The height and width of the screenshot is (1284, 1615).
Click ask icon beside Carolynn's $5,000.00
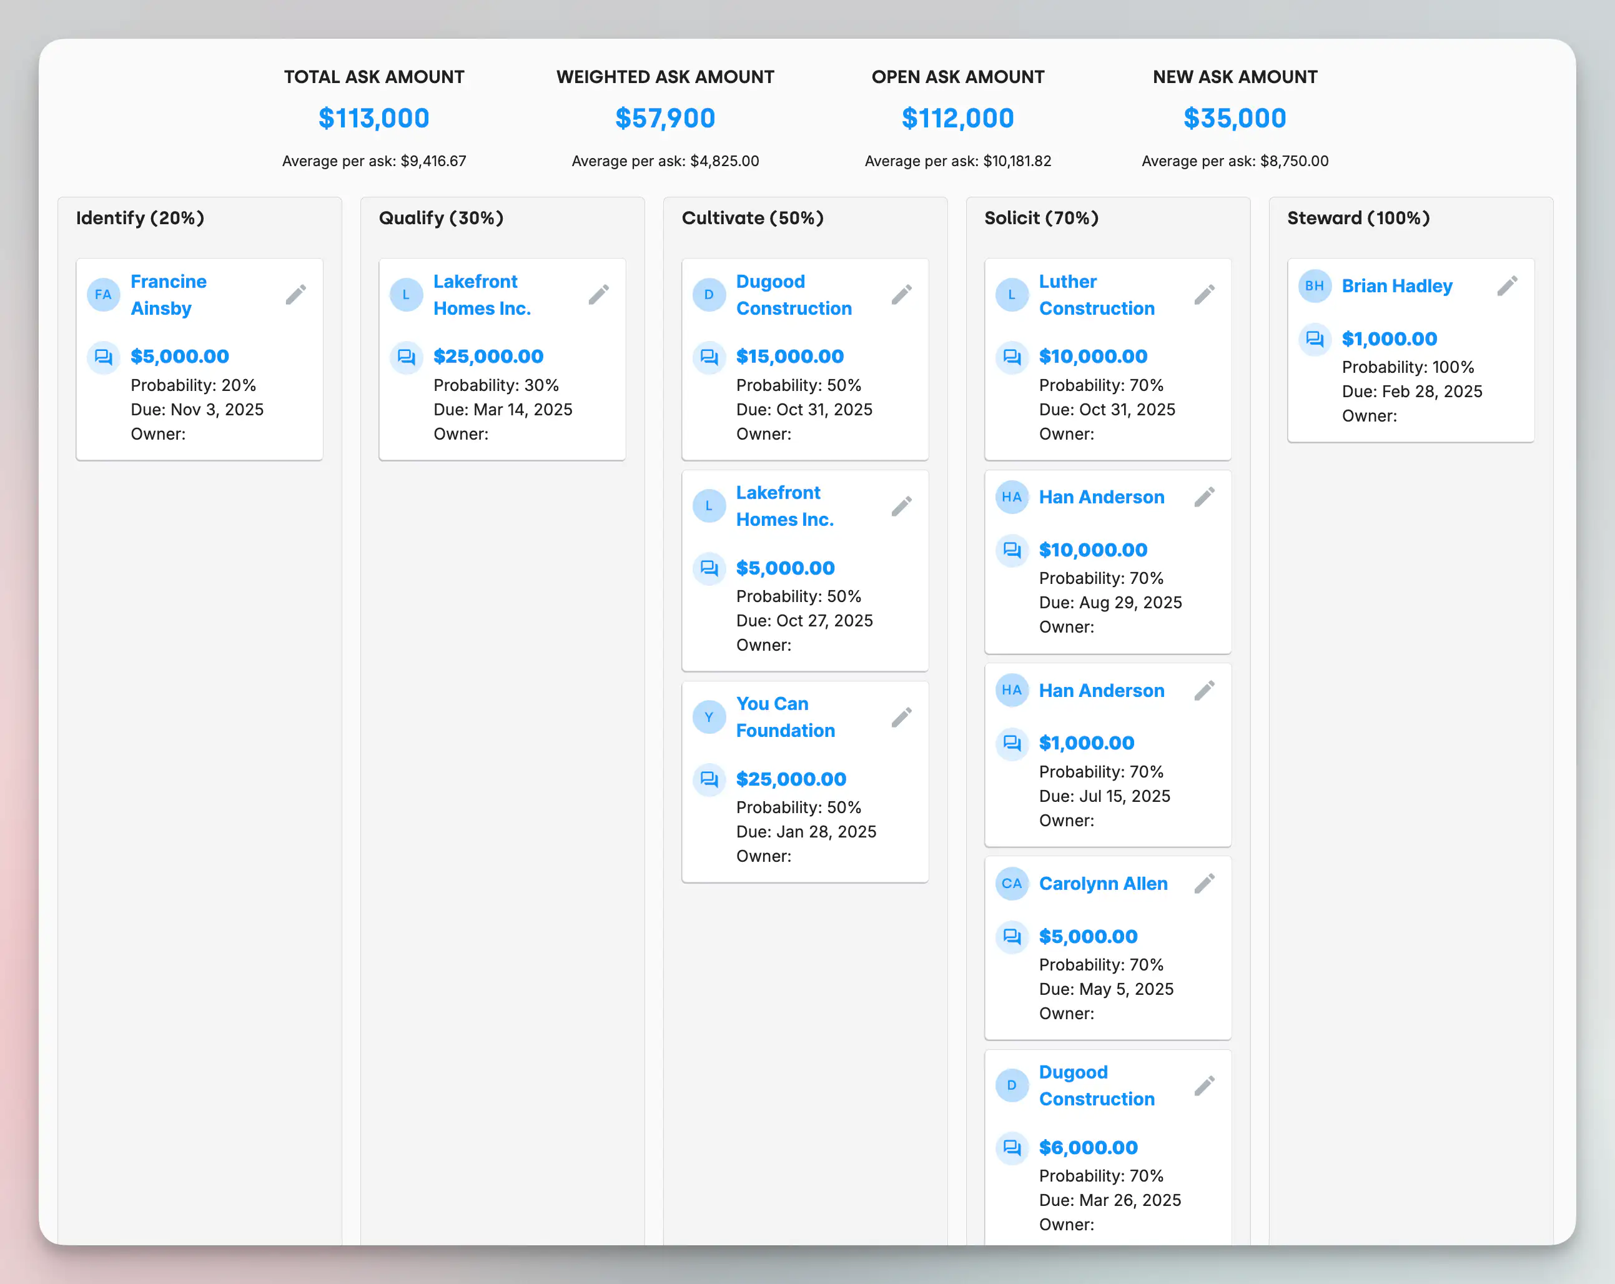tap(1011, 936)
